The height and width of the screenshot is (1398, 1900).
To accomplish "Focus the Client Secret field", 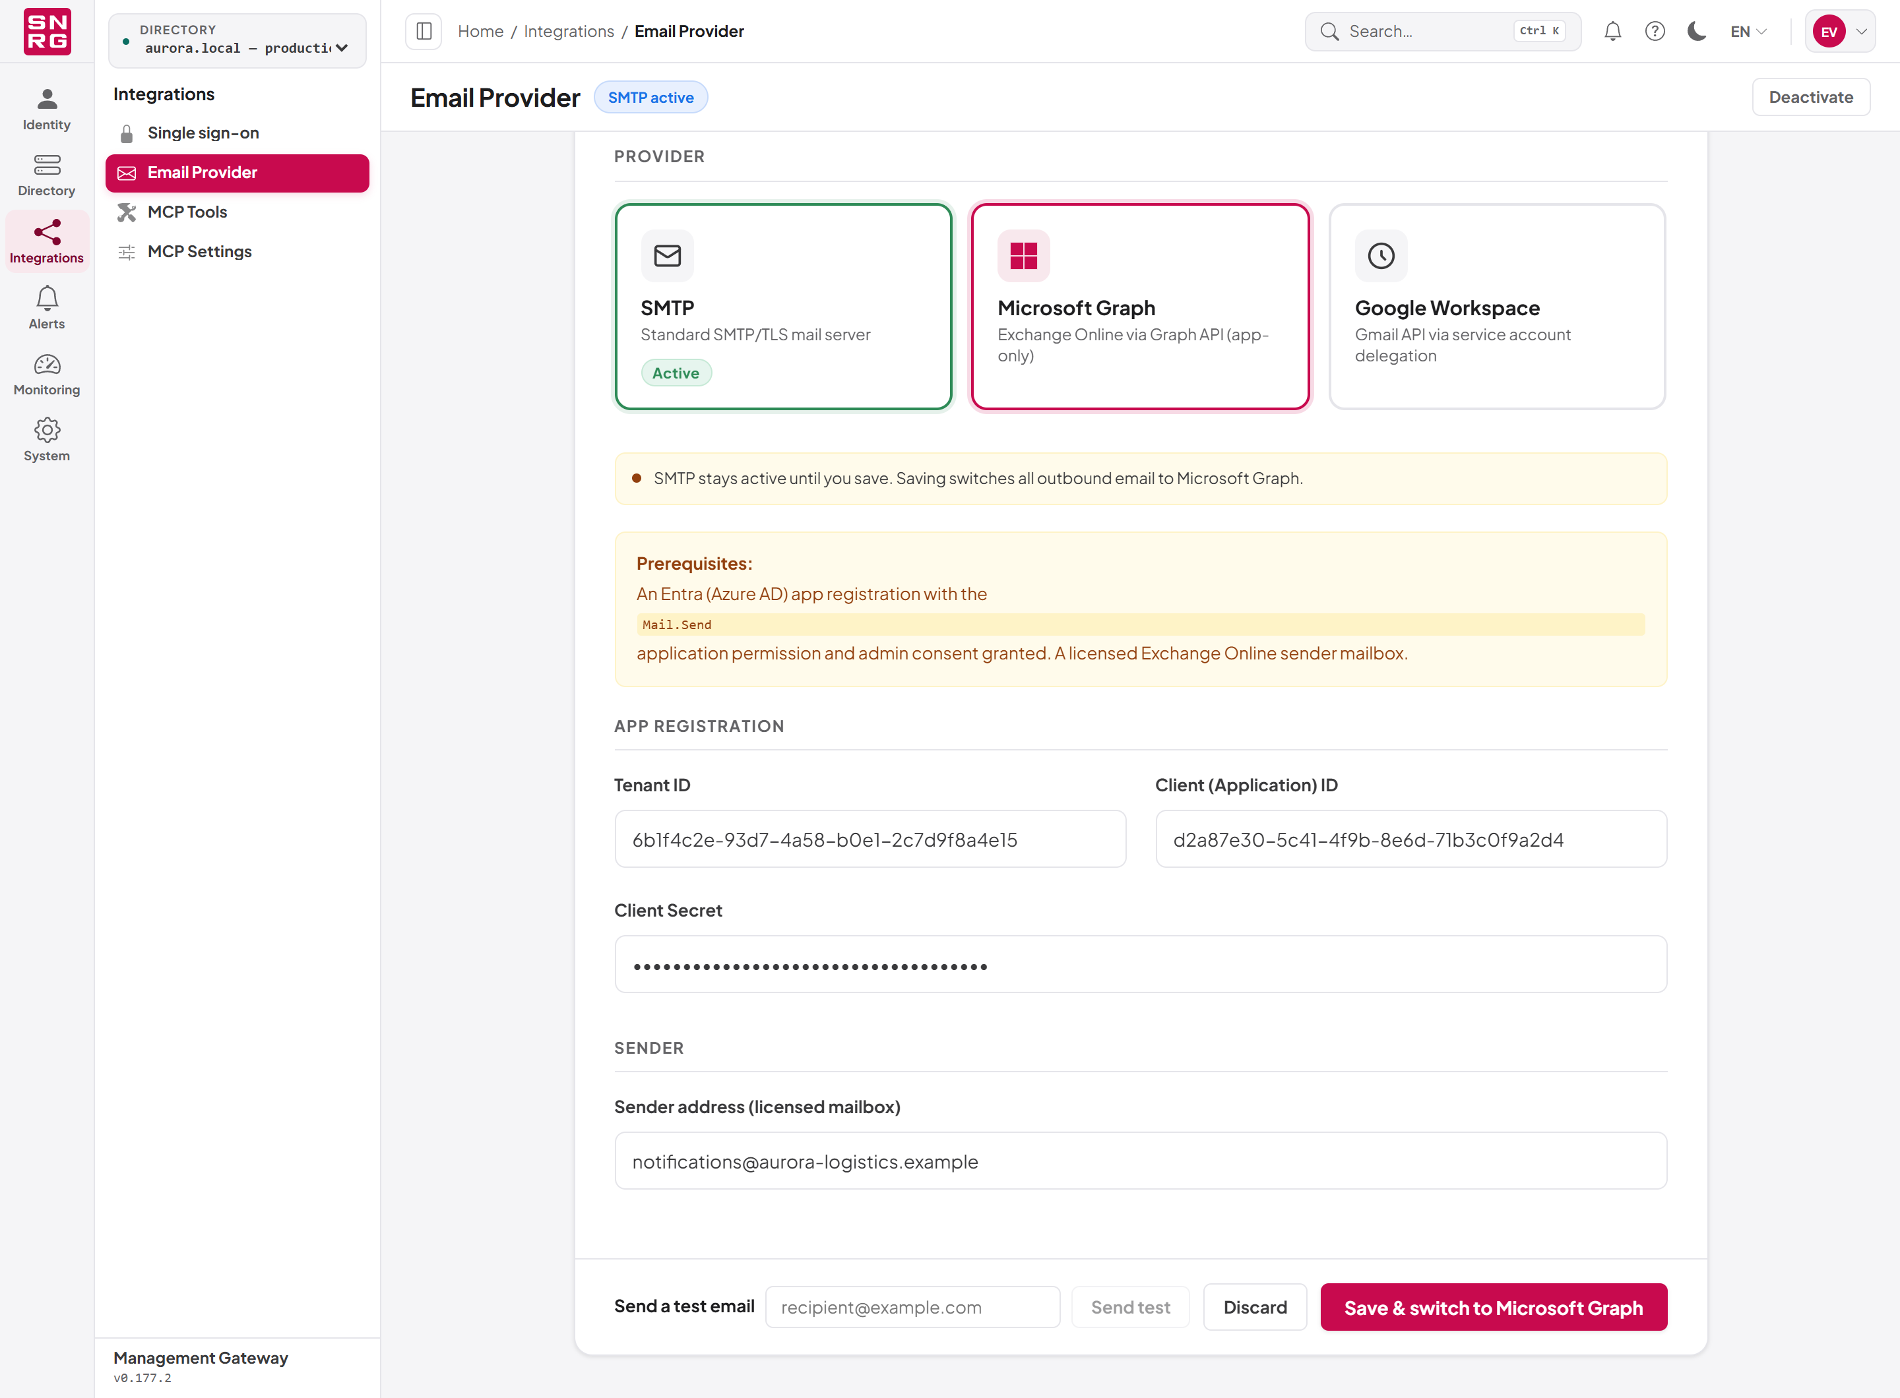I will click(x=1141, y=964).
